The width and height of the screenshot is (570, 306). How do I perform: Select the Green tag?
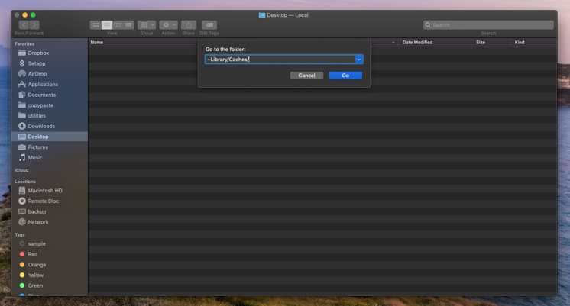50,285
